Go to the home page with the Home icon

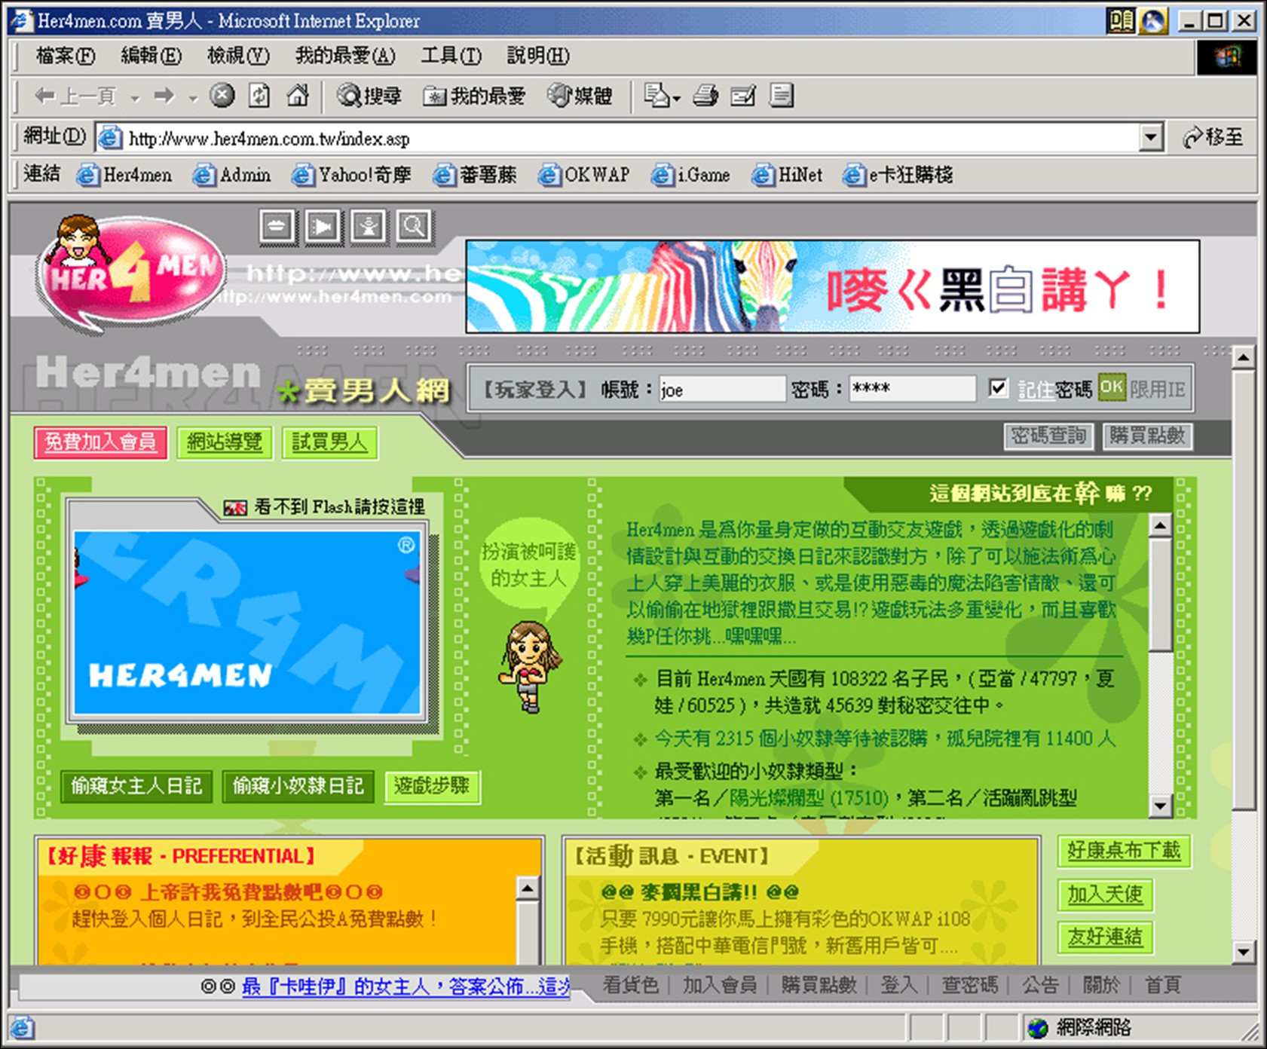point(298,96)
